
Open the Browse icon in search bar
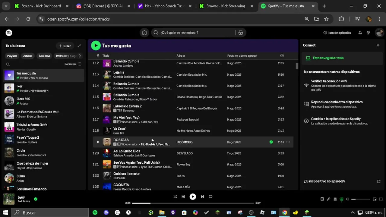(x=240, y=33)
